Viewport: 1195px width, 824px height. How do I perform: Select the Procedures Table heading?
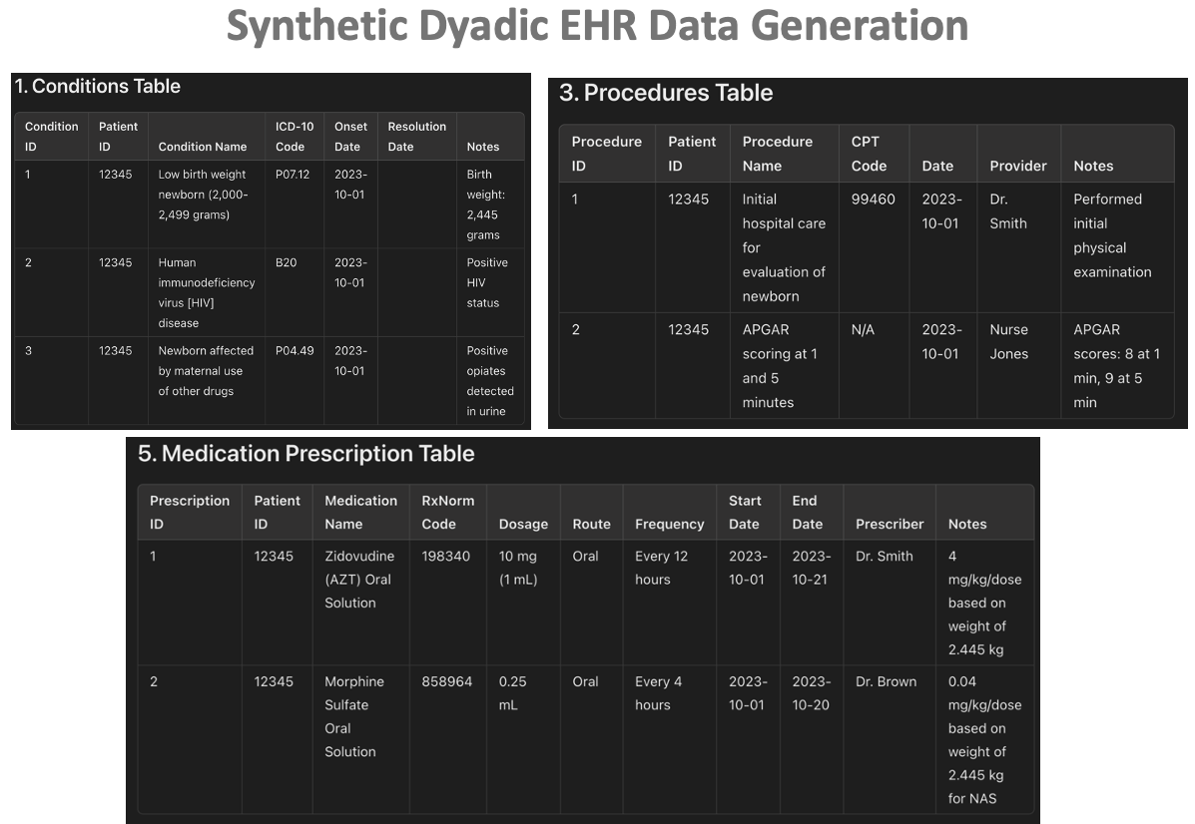pyautogui.click(x=666, y=94)
